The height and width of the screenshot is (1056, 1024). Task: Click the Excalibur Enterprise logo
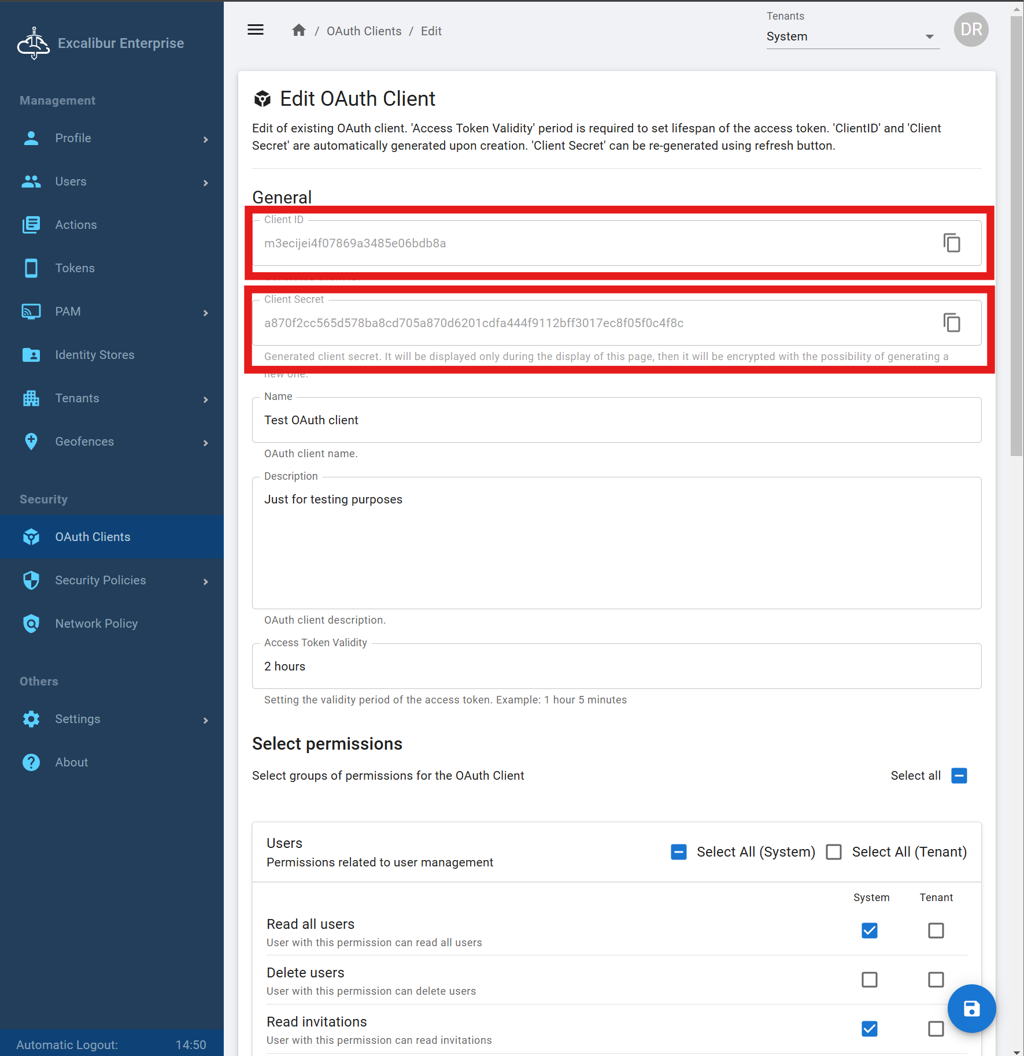[34, 43]
